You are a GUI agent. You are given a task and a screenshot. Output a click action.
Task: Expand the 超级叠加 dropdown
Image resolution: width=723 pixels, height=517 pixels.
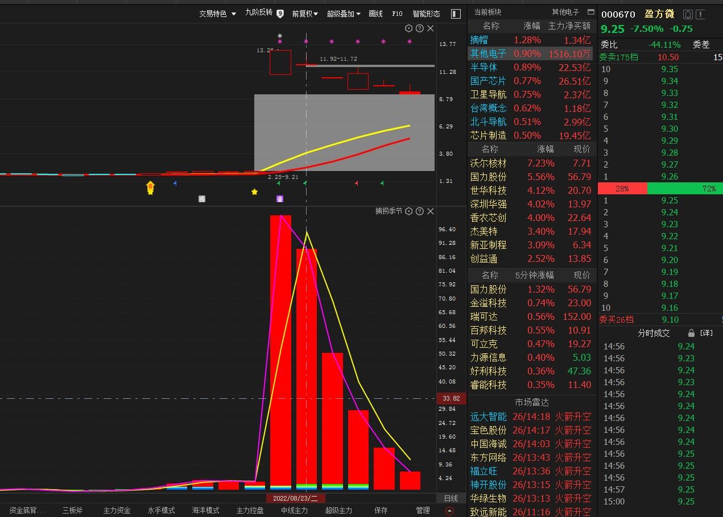pyautogui.click(x=343, y=14)
